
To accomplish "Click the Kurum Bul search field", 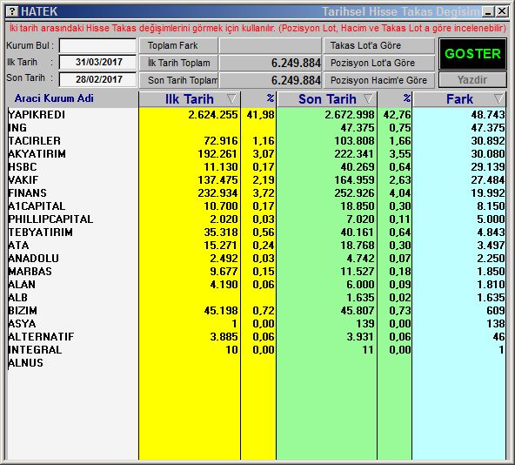I will [x=98, y=45].
